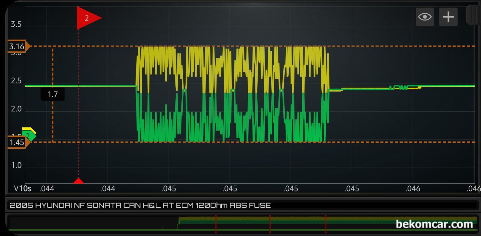481x236 pixels.
Task: Click the plus add button
Action: click(x=448, y=17)
